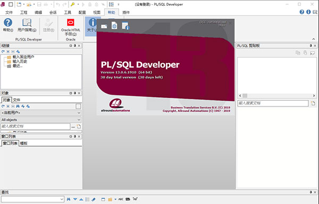Image resolution: width=319 pixels, height=204 pixels.
Task: Refresh the 连接 connection panel
Action: [3, 52]
